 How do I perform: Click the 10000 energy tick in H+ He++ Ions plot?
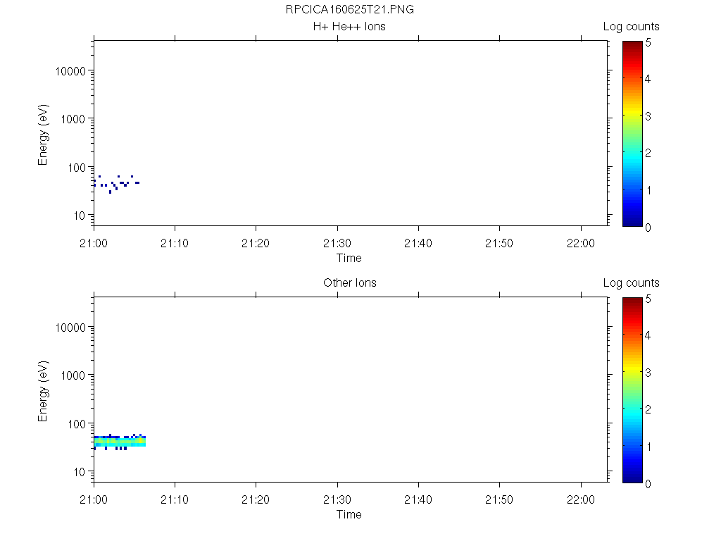(x=70, y=71)
